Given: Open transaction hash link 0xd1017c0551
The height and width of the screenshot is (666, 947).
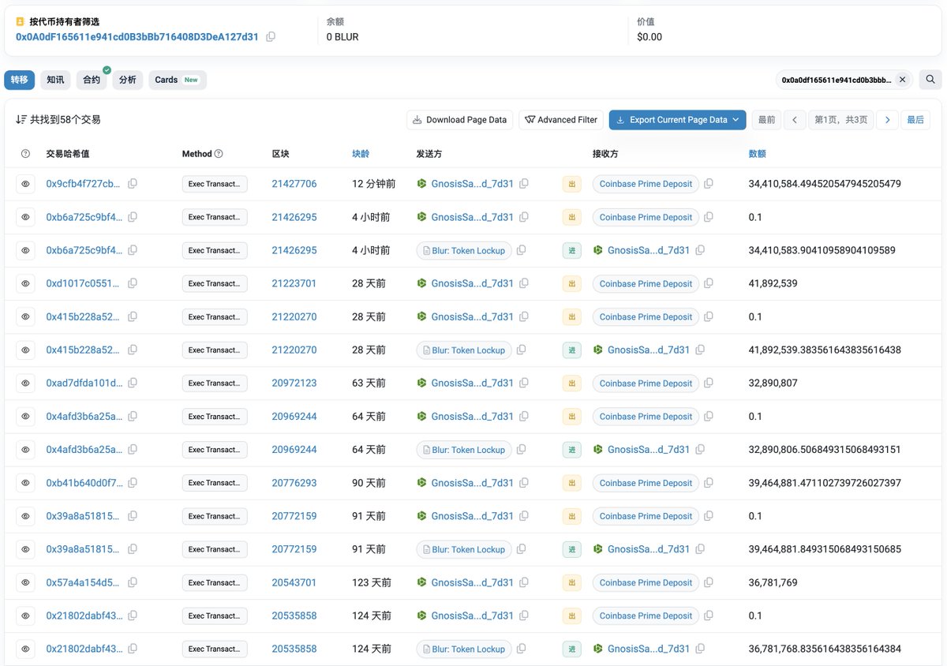Looking at the screenshot, I should (84, 283).
